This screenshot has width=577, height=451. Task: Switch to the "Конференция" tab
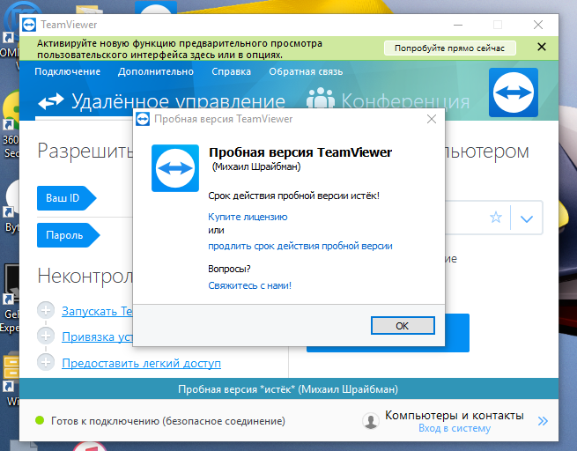pyautogui.click(x=405, y=100)
